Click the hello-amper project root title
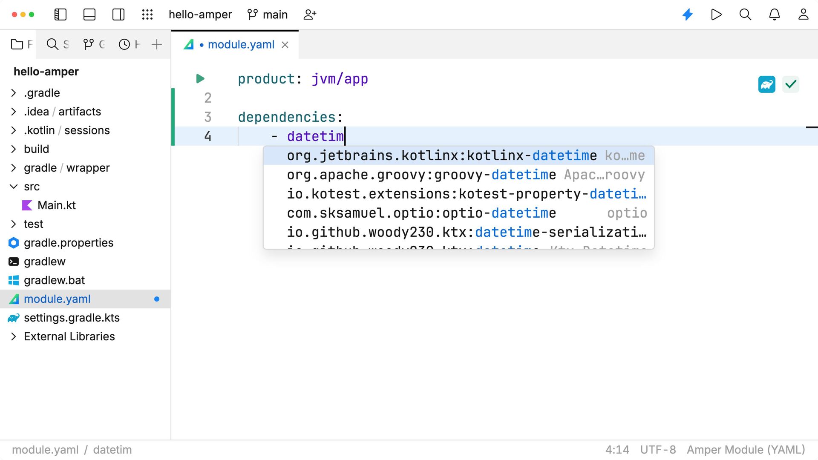This screenshot has height=460, width=818. [46, 72]
